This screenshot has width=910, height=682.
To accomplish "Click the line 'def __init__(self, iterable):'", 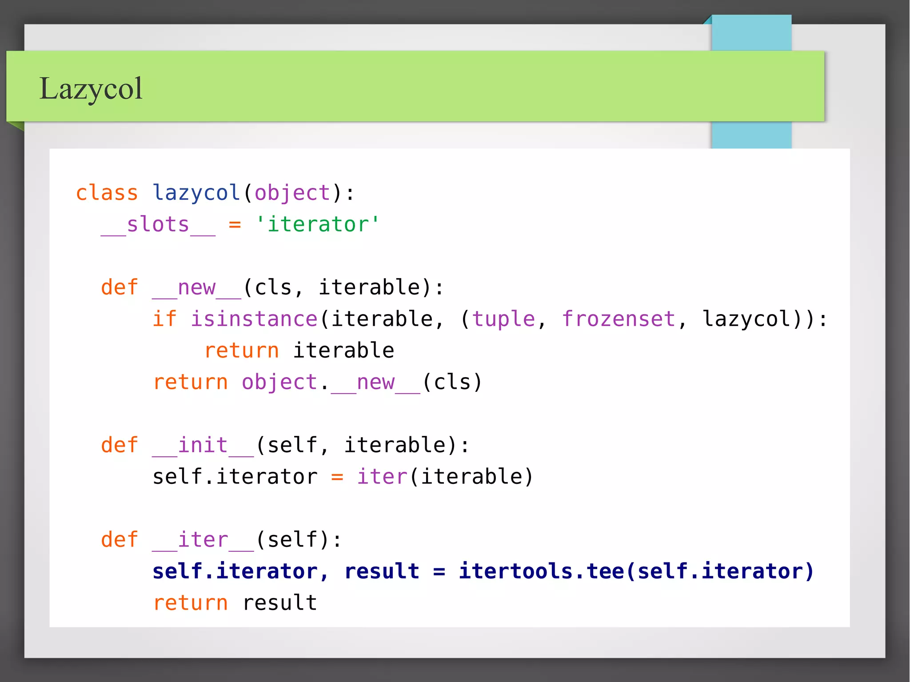I will coord(285,445).
